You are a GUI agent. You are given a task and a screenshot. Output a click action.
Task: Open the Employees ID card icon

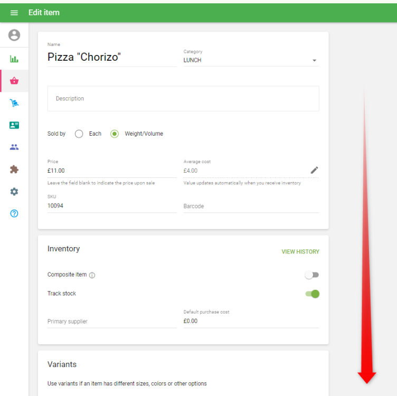coord(14,125)
